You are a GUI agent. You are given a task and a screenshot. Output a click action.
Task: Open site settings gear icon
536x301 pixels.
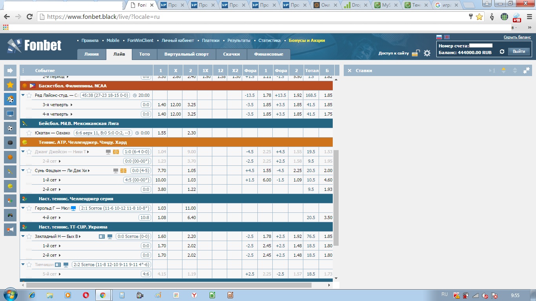[427, 53]
